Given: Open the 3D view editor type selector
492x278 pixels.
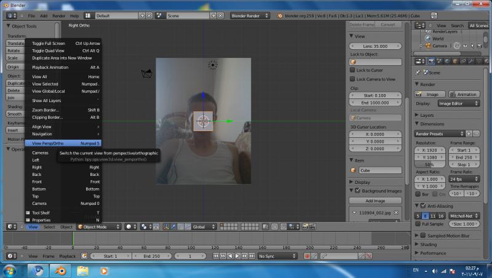Looking at the screenshot, I should tap(12, 226).
